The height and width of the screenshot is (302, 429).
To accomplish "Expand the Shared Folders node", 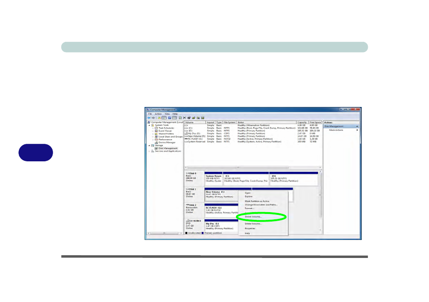I will pyautogui.click(x=153, y=134).
